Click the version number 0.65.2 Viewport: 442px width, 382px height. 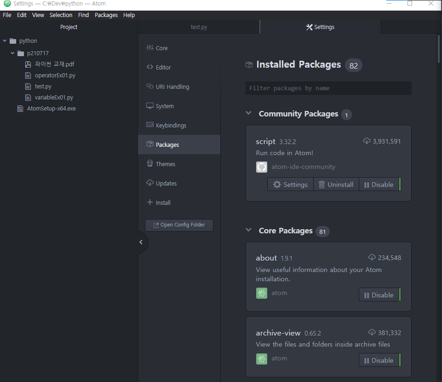click(x=313, y=333)
